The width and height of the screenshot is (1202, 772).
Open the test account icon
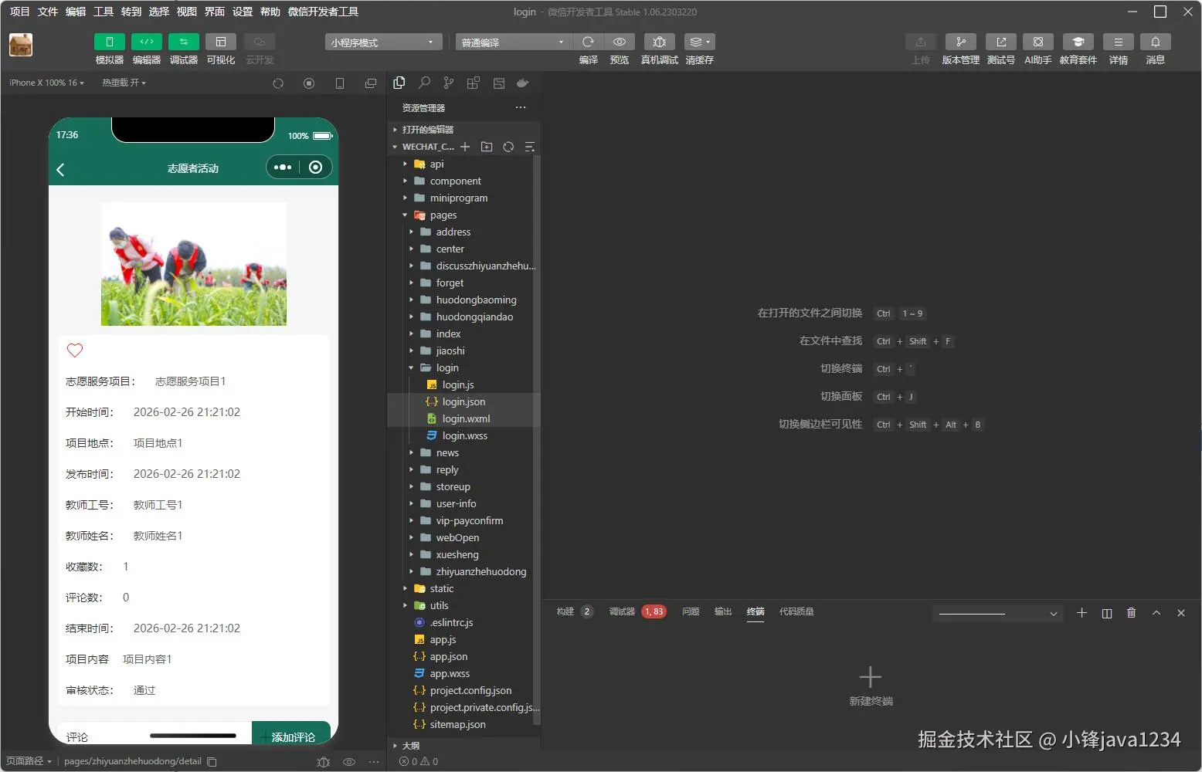click(1000, 42)
